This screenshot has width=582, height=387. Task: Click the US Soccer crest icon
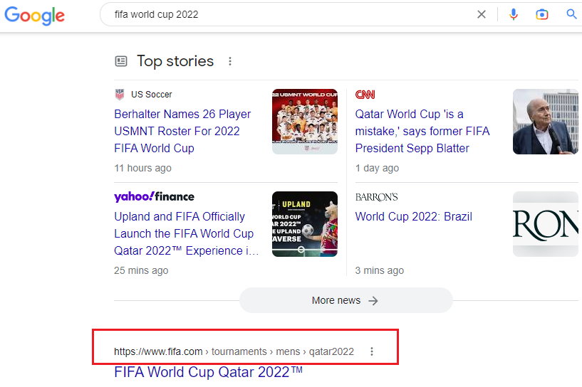[120, 95]
